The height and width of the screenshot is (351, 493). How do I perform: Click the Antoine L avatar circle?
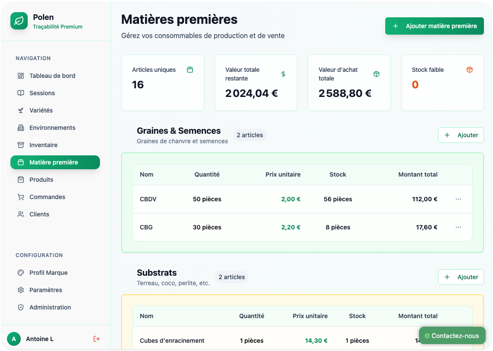(x=14, y=339)
